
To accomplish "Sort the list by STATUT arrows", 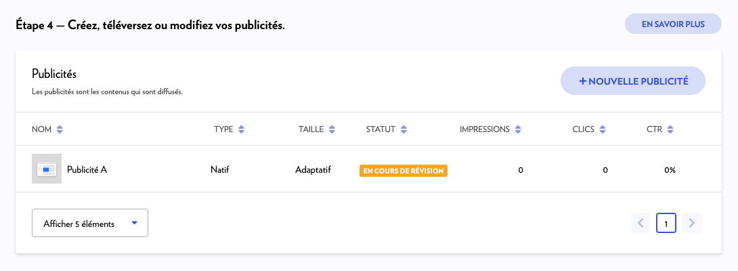I will pyautogui.click(x=404, y=129).
